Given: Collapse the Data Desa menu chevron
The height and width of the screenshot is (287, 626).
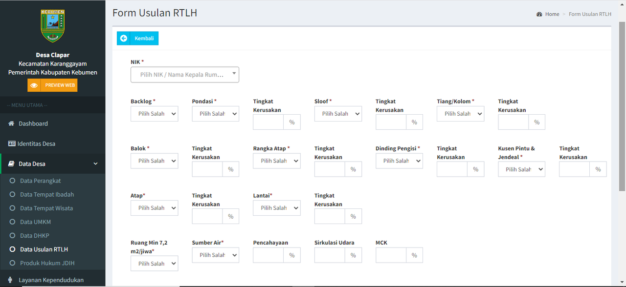Looking at the screenshot, I should (95, 164).
